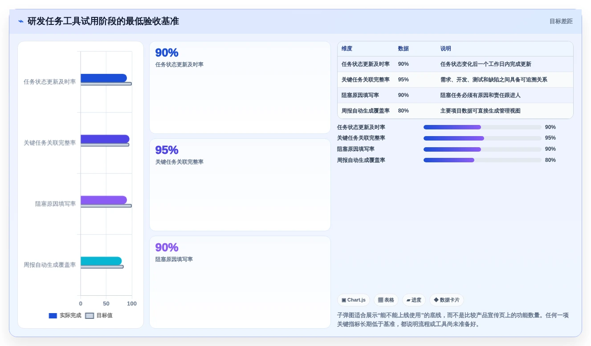The image size is (591, 346).
Task: Click the gray target bar under 周报自动生成覆盖率
Action: point(102,267)
